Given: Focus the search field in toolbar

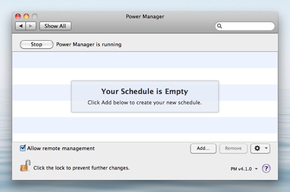Looking at the screenshot, I should 244,26.
